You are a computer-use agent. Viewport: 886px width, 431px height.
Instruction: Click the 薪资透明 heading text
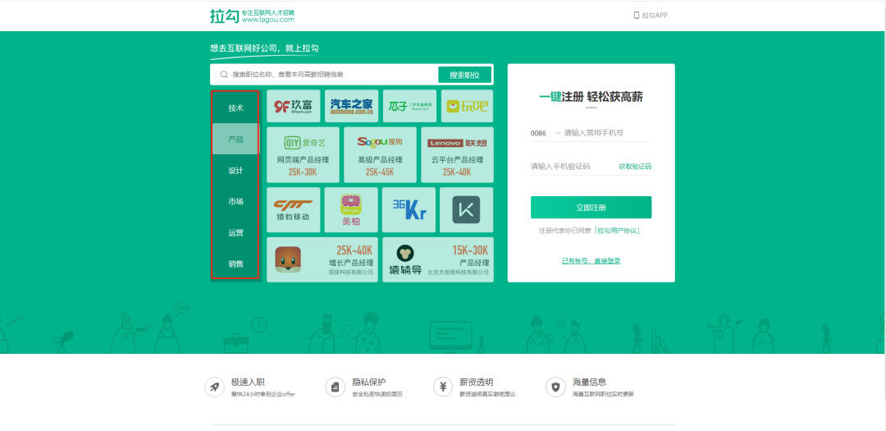click(477, 383)
